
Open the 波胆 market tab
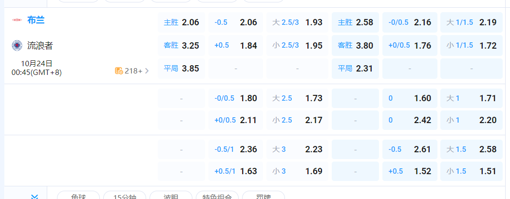(x=170, y=196)
